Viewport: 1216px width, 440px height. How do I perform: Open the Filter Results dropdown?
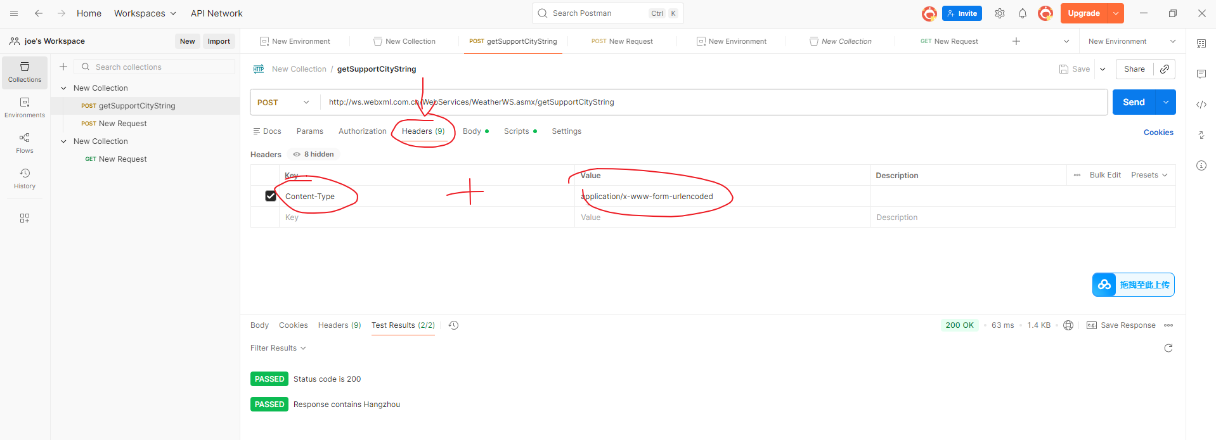click(x=278, y=348)
